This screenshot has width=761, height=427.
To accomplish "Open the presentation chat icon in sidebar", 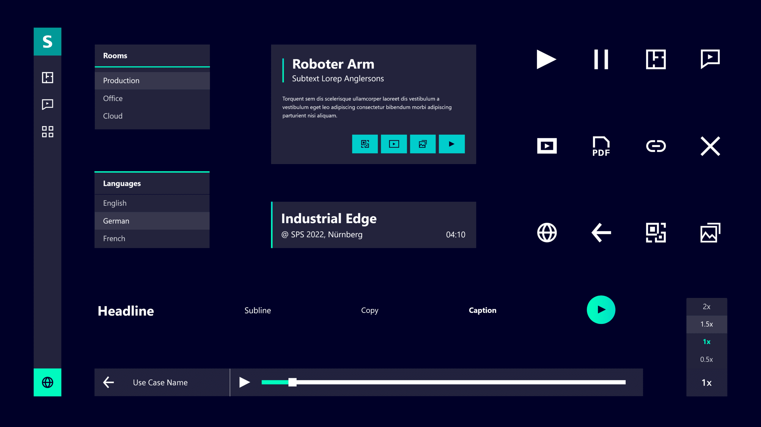I will click(x=48, y=104).
